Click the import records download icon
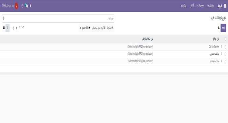 tap(219, 28)
